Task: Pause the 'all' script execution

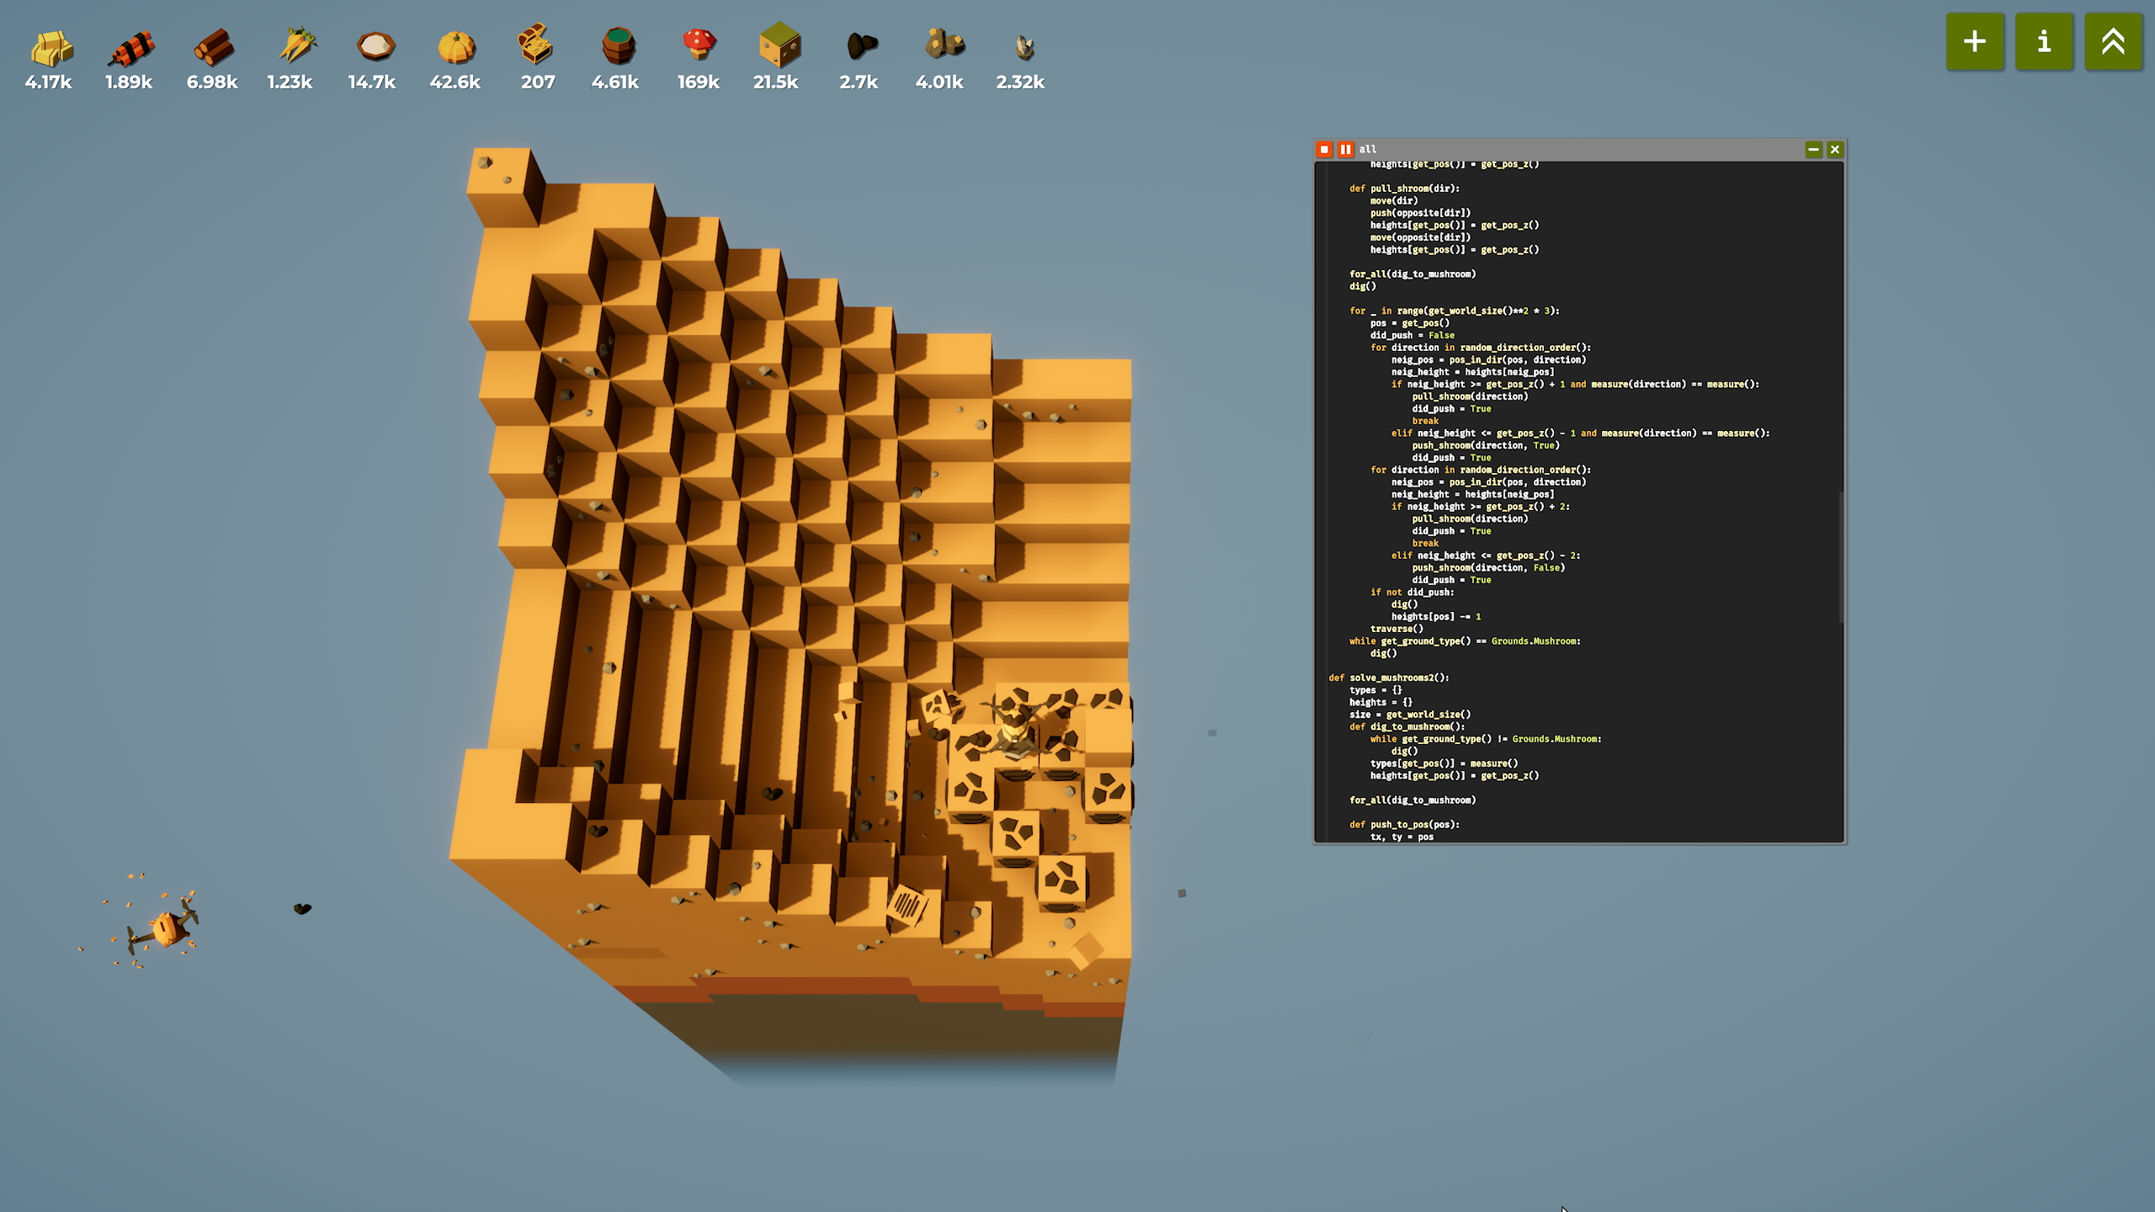Action: (1345, 149)
